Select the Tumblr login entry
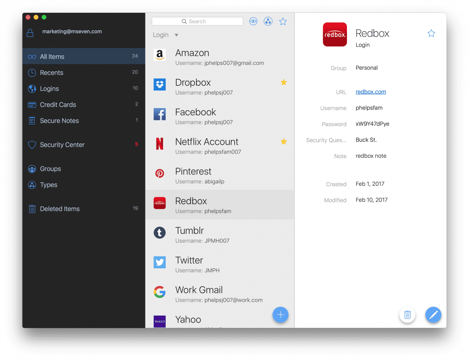This screenshot has width=469, height=360. tap(220, 235)
